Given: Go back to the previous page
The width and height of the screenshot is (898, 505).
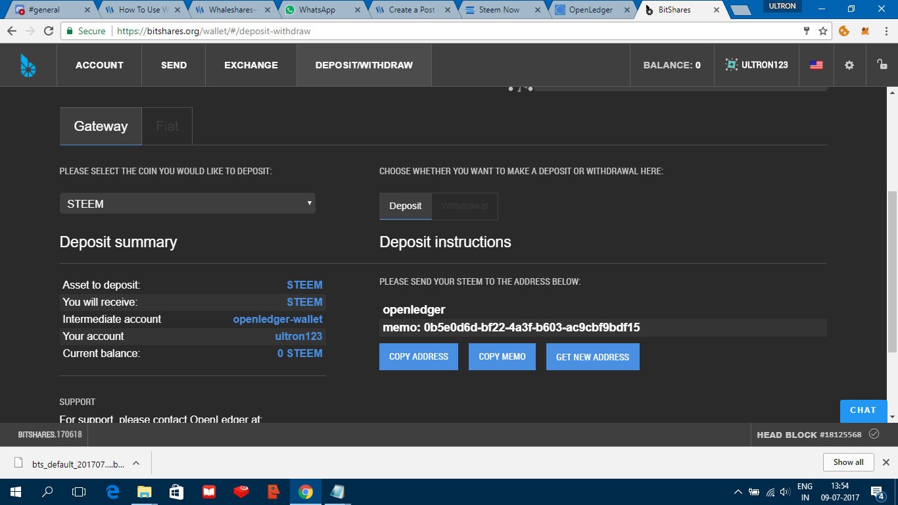Looking at the screenshot, I should 12,31.
